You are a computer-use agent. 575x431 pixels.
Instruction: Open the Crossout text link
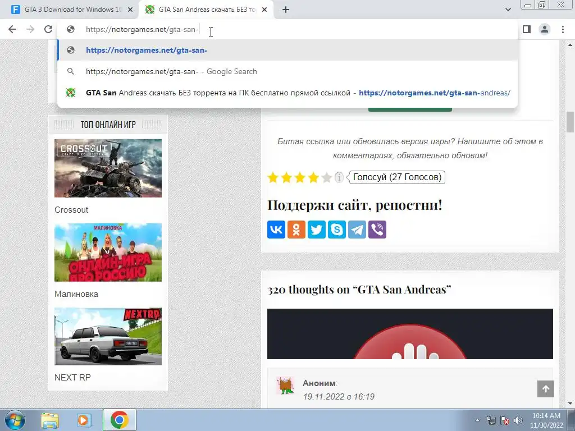(71, 210)
